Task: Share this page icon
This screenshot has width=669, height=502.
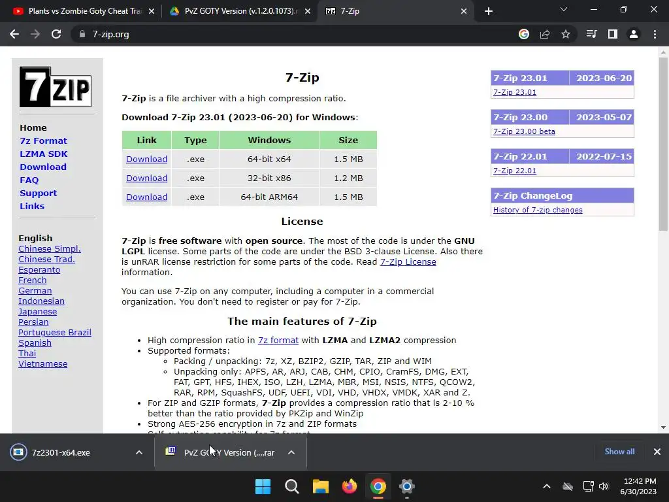Action: point(545,34)
